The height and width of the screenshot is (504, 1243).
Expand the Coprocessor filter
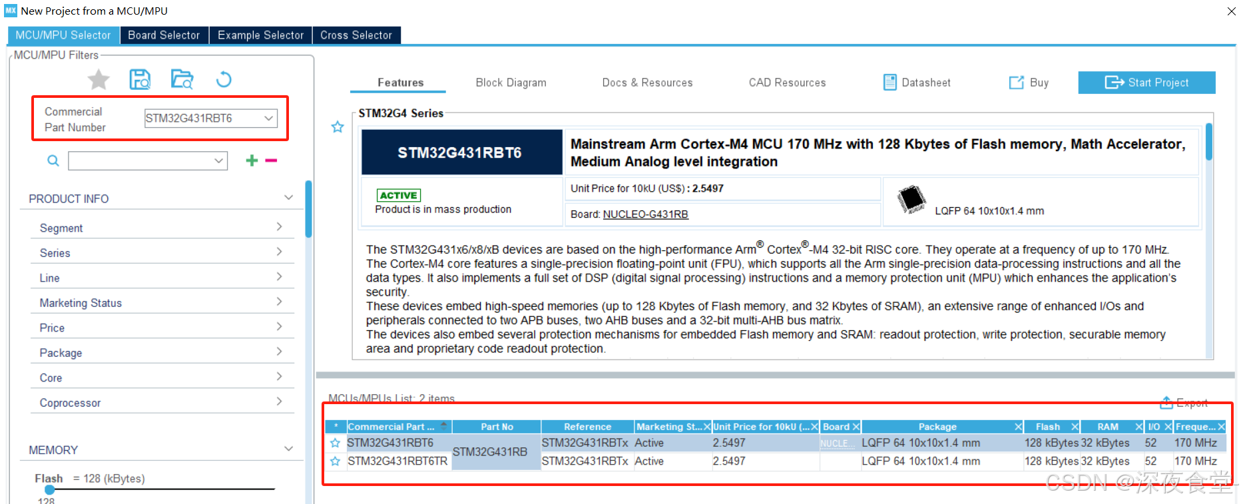[x=280, y=401]
